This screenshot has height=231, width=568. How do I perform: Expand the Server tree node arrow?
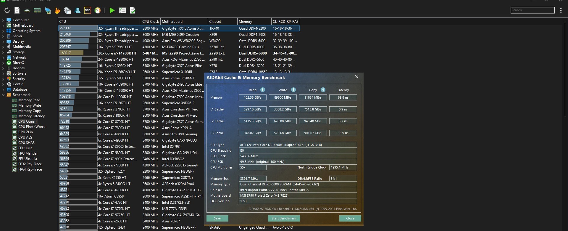pyautogui.click(x=3, y=36)
